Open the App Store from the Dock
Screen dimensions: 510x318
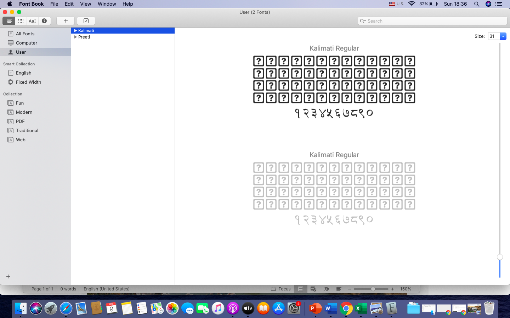[279, 308]
